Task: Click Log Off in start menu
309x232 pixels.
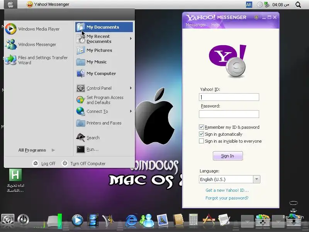Action: point(44,163)
